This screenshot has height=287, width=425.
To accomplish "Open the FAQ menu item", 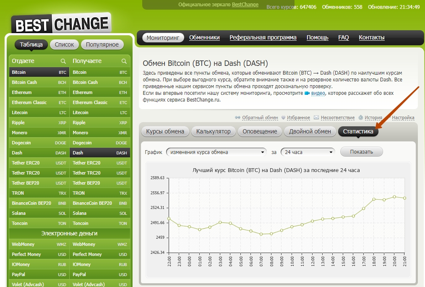I will [x=344, y=37].
